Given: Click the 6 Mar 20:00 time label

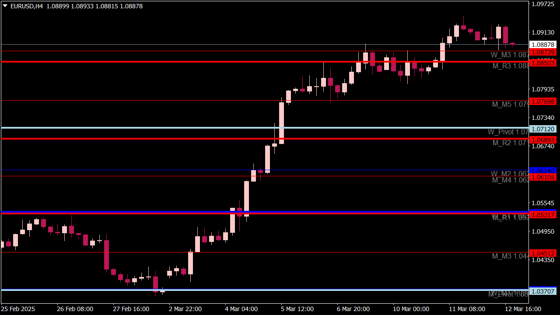Looking at the screenshot, I should point(353,309).
